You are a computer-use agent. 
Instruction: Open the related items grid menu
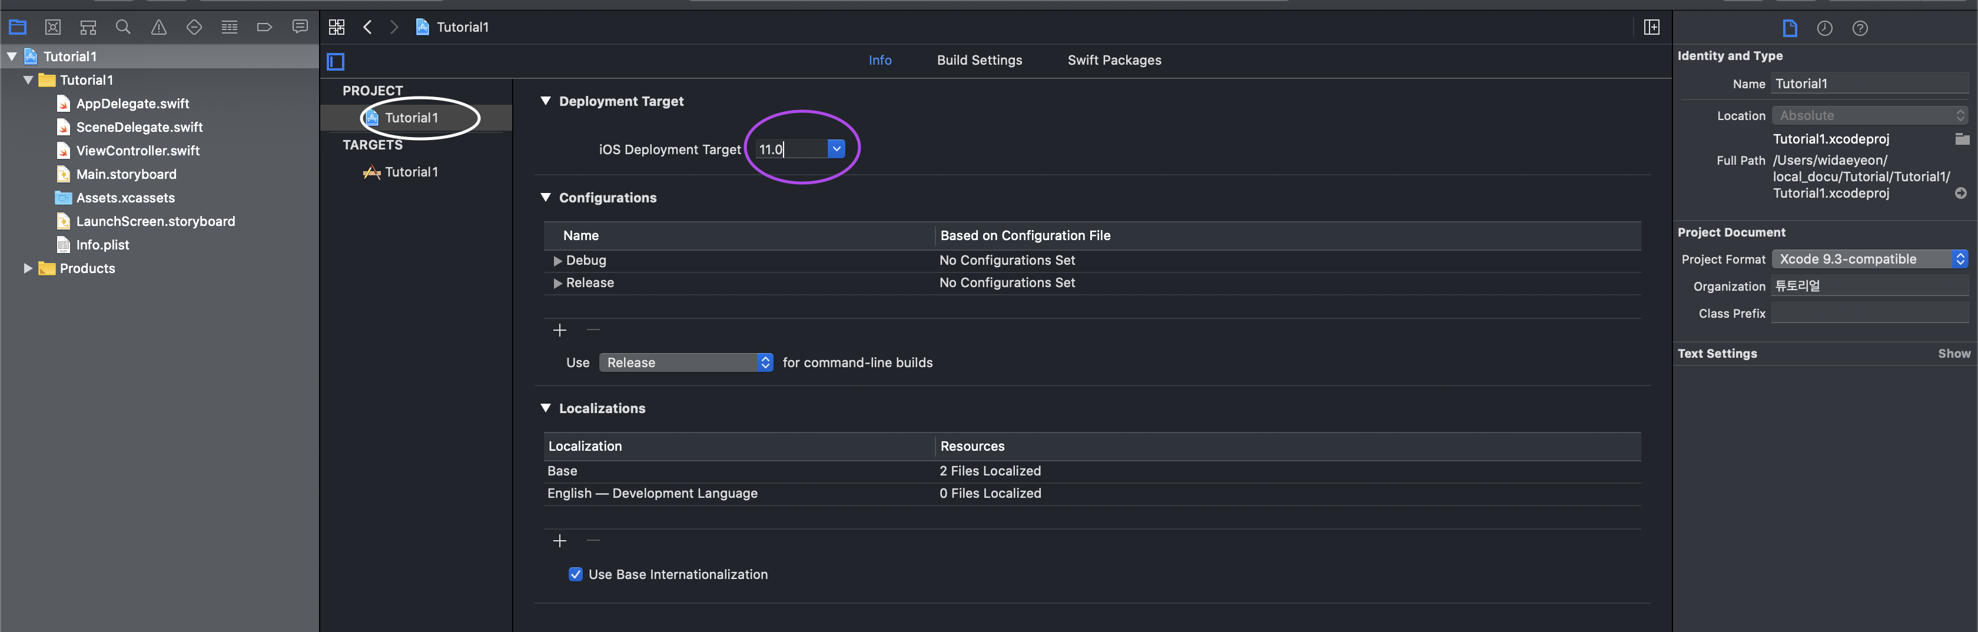(x=336, y=28)
